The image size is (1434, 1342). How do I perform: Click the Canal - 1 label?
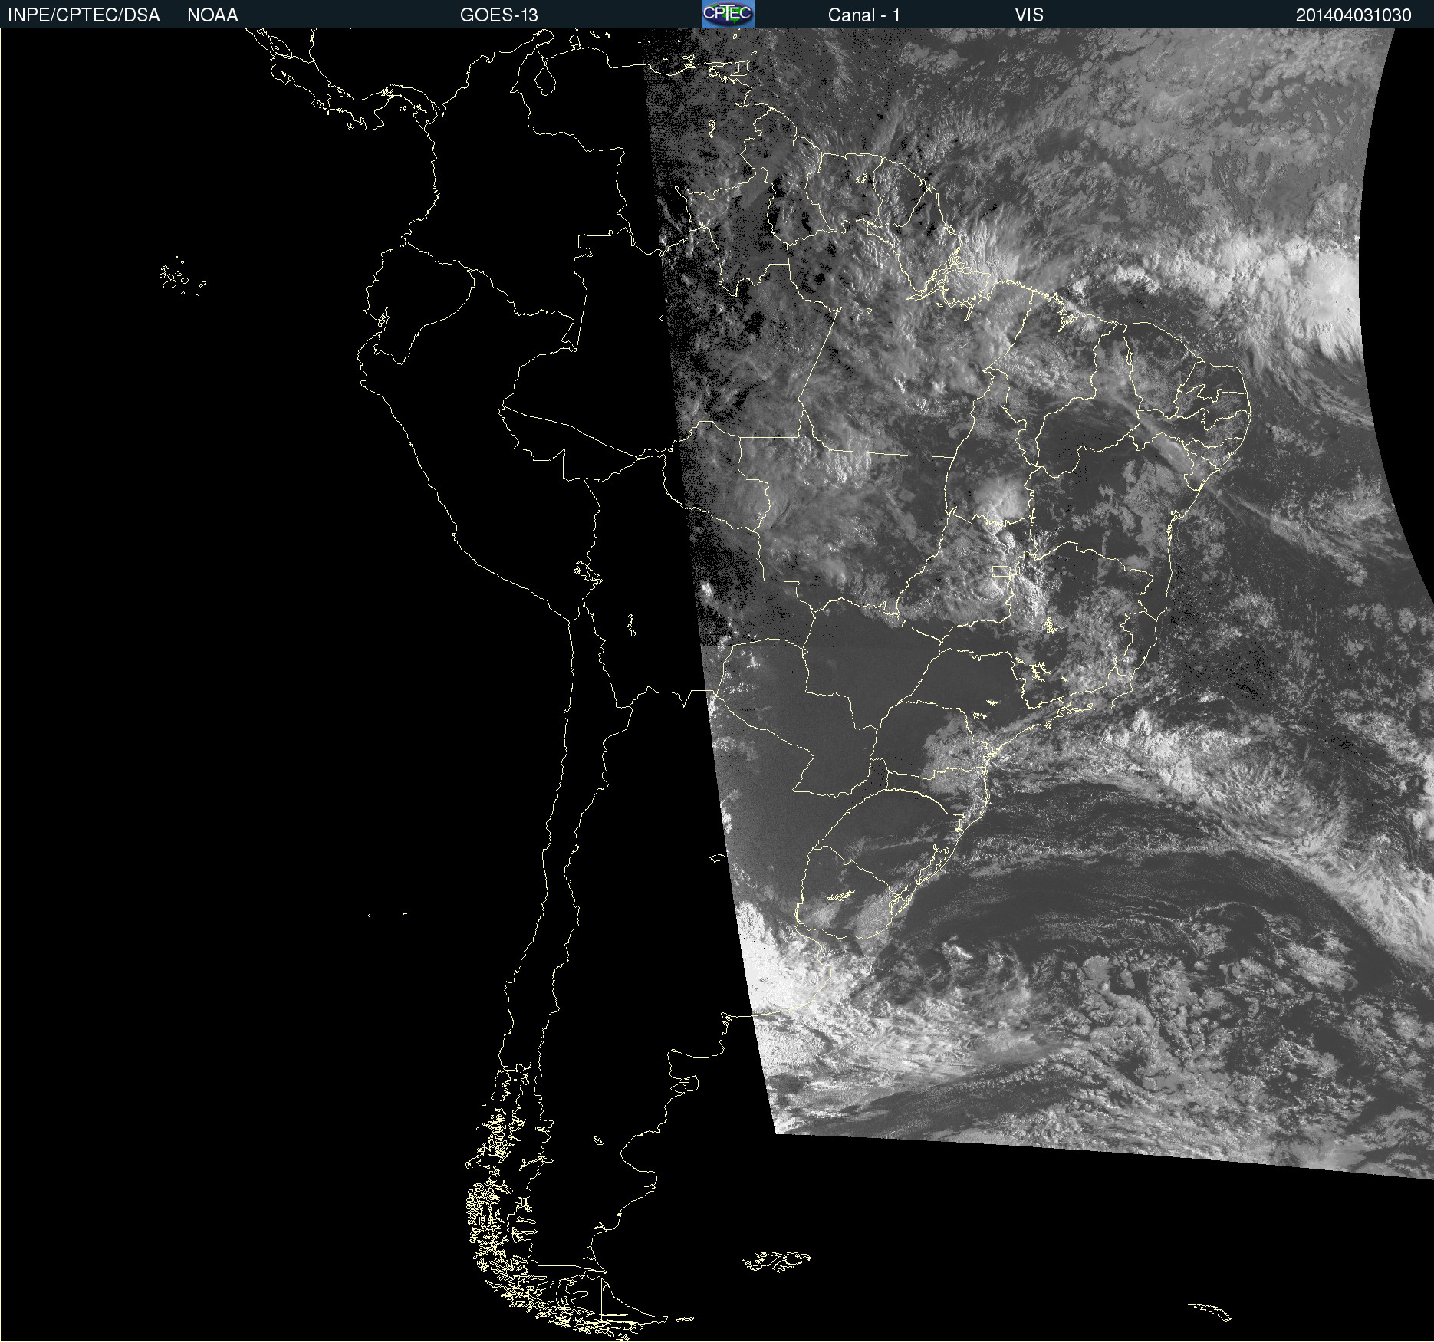pyautogui.click(x=863, y=15)
